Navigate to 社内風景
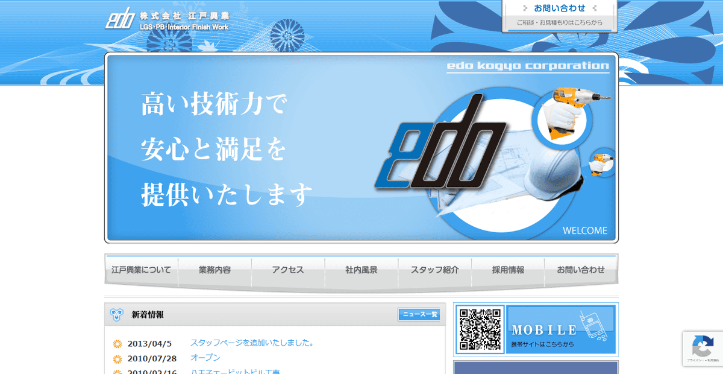 tap(362, 270)
